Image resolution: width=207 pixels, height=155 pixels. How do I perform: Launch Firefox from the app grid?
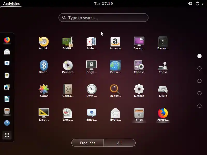click(163, 114)
